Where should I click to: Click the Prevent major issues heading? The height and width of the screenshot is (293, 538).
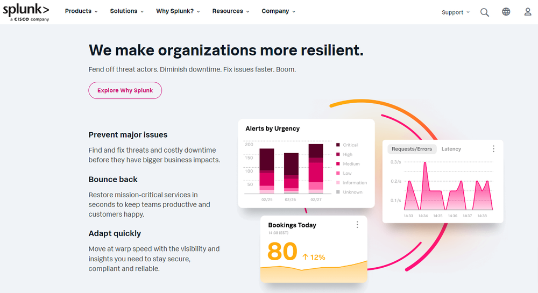coord(128,135)
